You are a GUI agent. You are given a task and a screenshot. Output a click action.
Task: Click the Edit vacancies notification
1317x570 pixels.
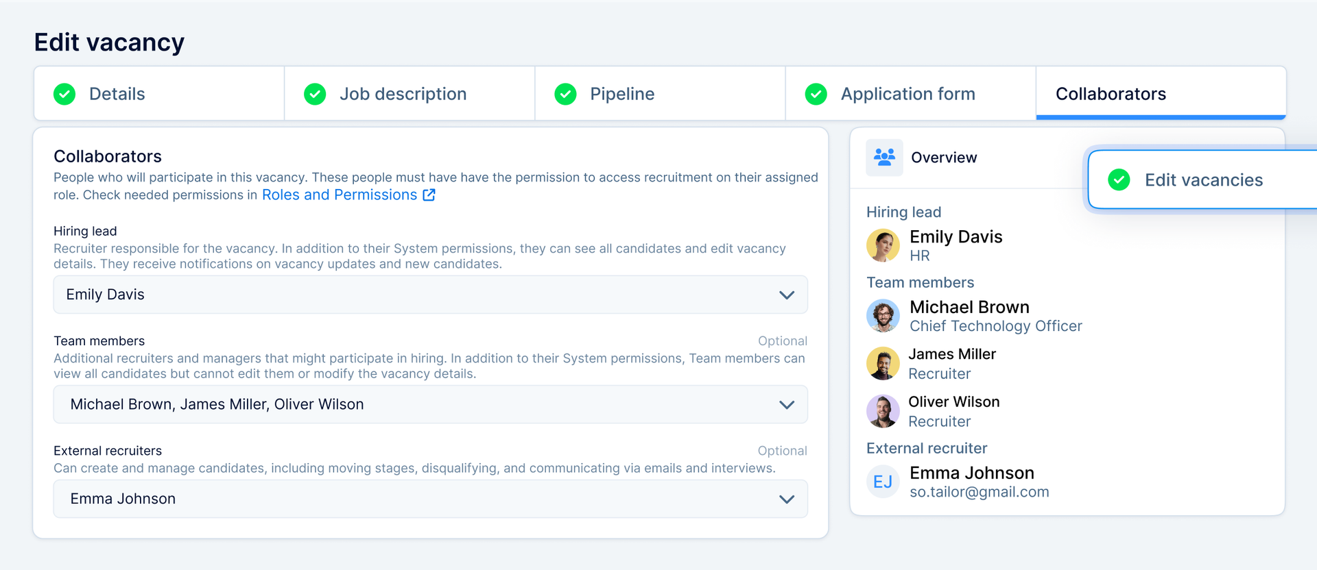[x=1202, y=179]
